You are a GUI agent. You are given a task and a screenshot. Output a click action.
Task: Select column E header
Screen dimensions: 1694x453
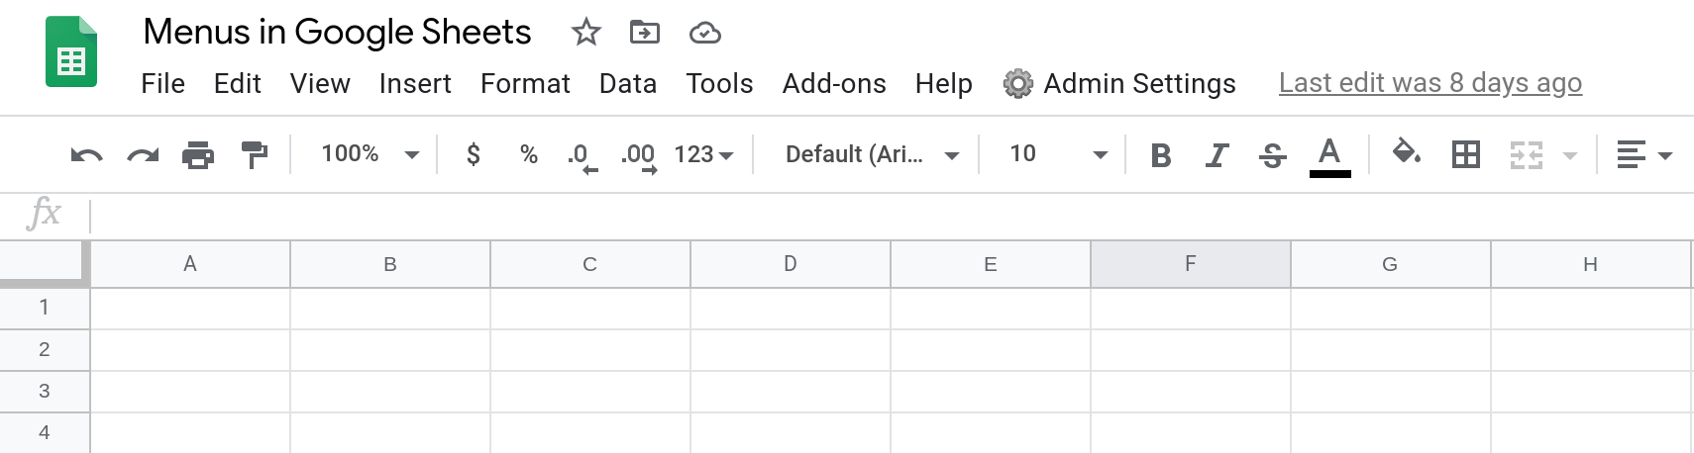pyautogui.click(x=991, y=264)
